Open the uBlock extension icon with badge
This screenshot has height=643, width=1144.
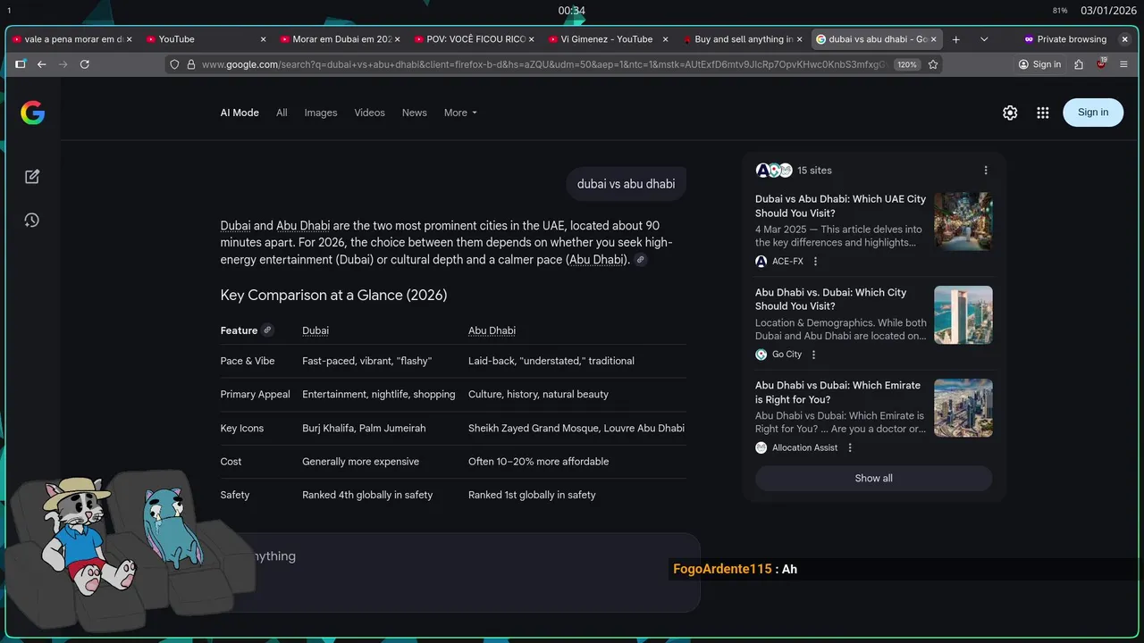coord(1102,64)
